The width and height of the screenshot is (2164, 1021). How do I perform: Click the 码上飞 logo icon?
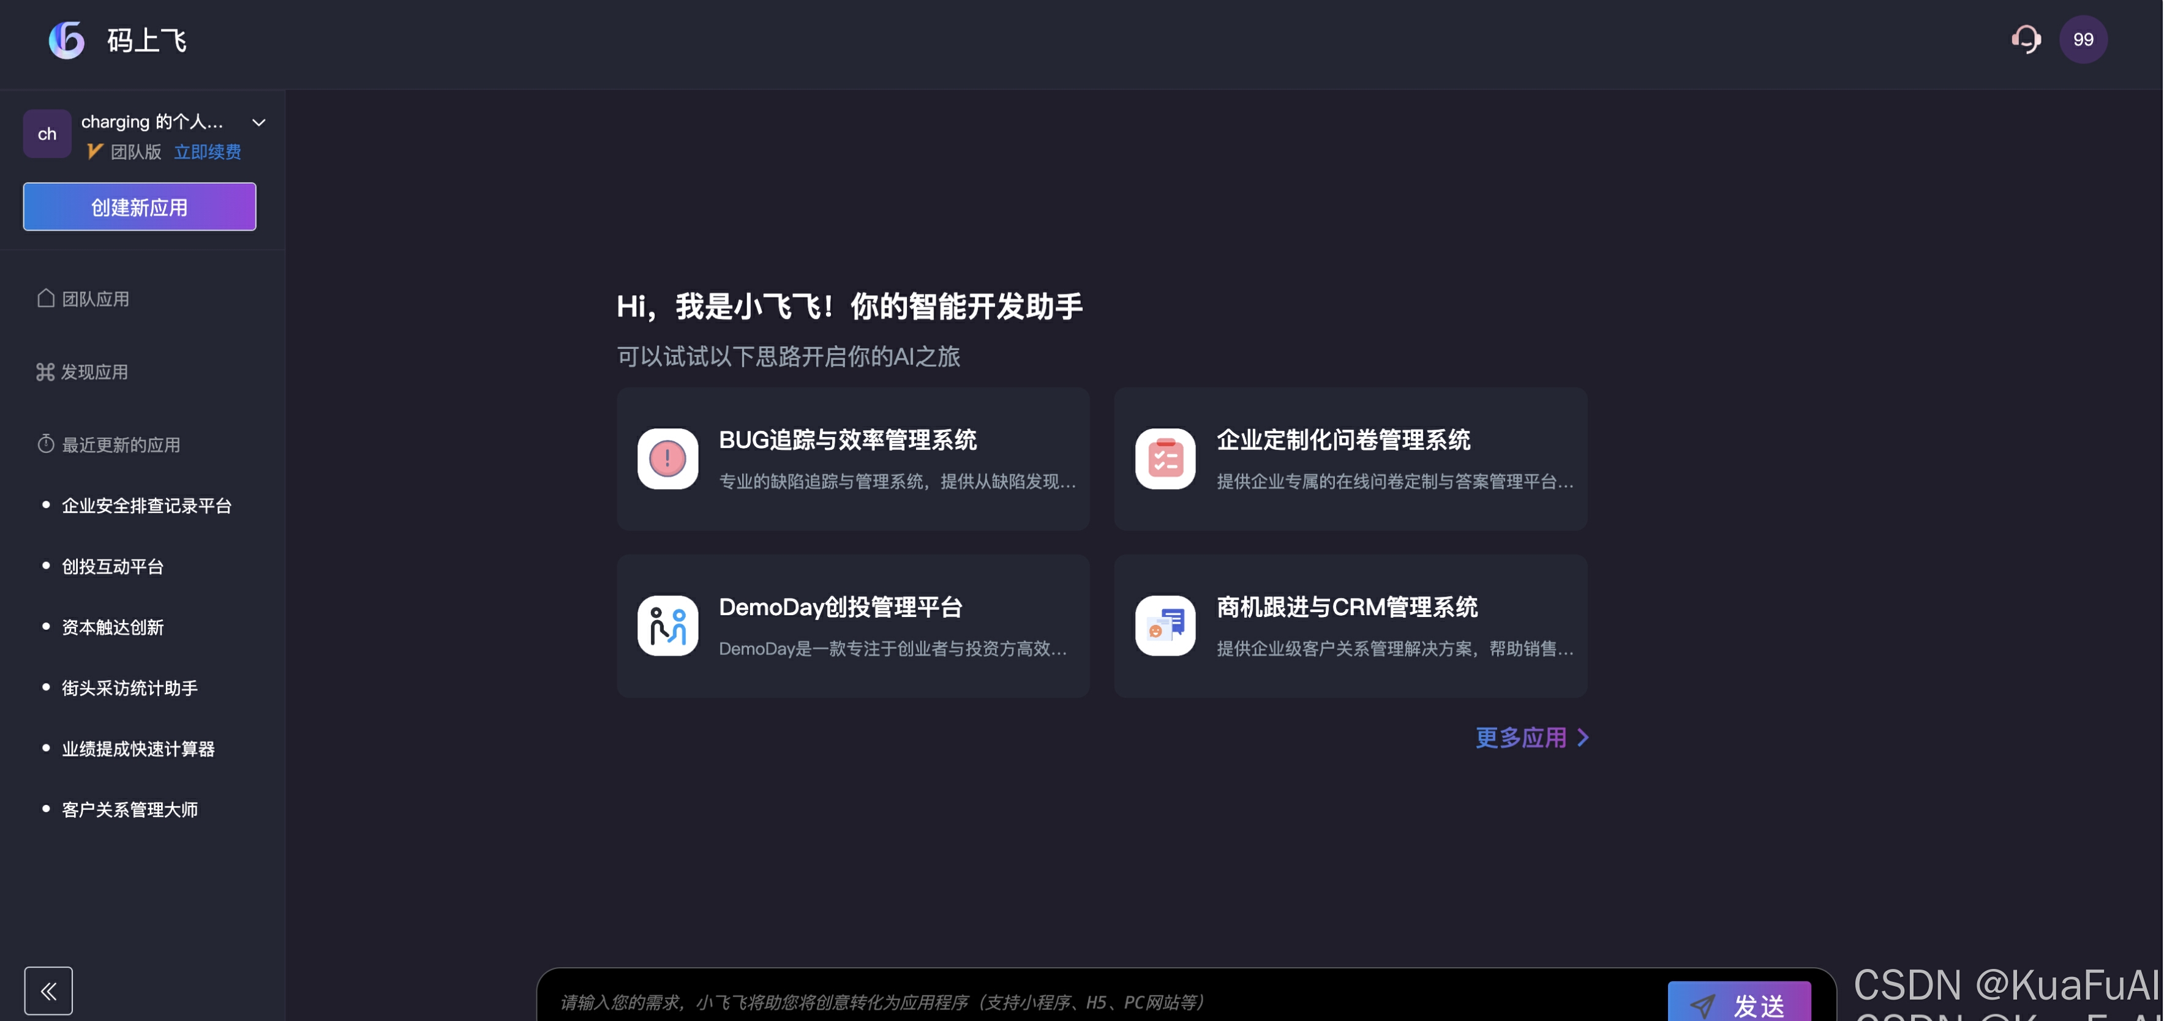pyautogui.click(x=66, y=39)
